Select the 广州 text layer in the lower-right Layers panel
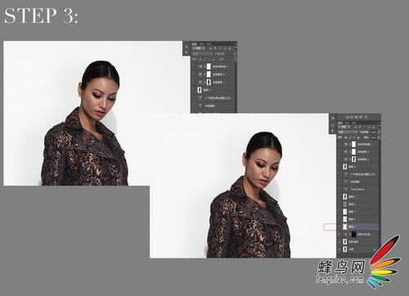 click(x=357, y=174)
